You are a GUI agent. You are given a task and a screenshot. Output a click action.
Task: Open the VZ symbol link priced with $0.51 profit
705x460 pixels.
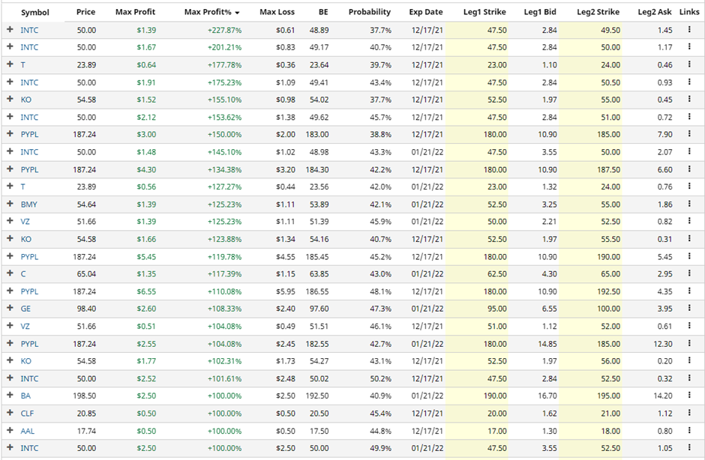[x=25, y=326]
